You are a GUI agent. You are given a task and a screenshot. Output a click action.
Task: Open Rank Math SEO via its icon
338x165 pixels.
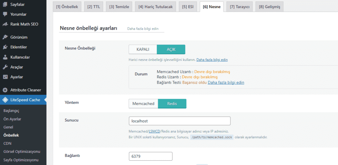click(x=5, y=24)
